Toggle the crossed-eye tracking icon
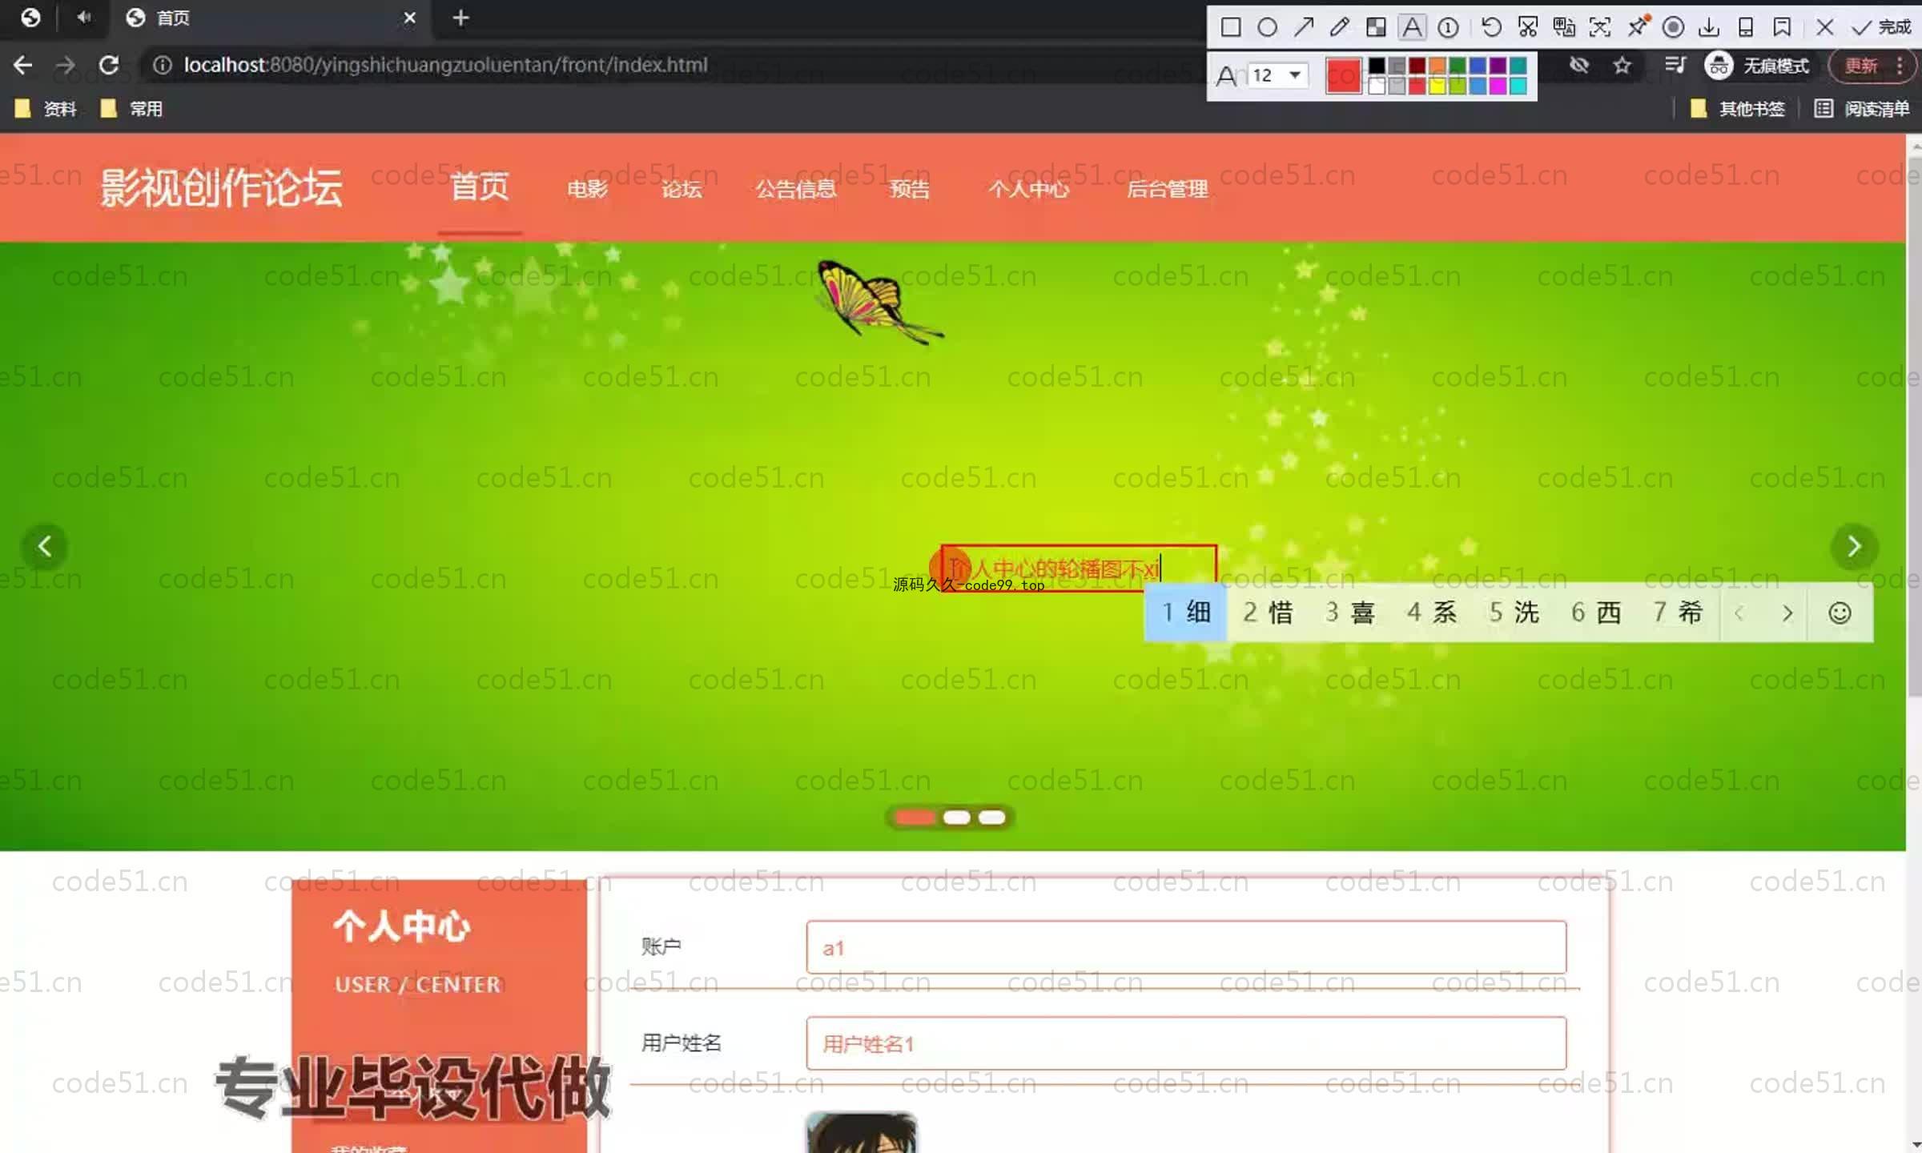 [x=1579, y=65]
